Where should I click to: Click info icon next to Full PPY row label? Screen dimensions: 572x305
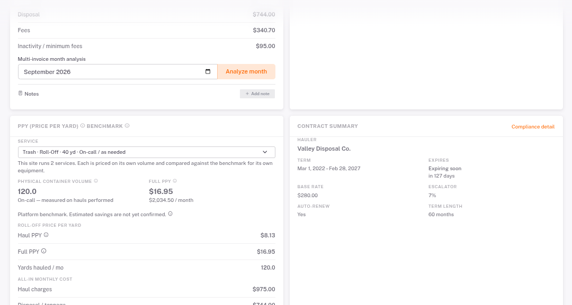44,251
